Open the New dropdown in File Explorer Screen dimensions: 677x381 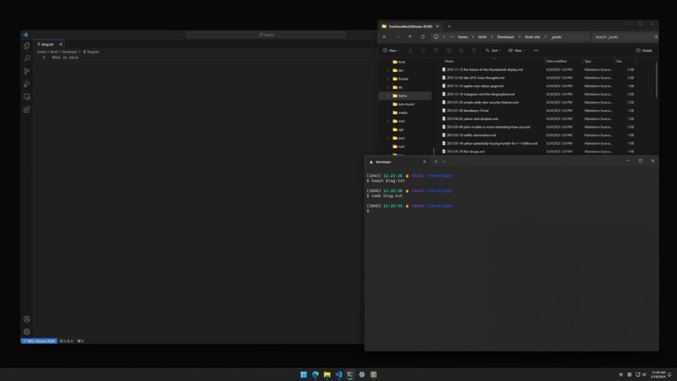(394, 51)
